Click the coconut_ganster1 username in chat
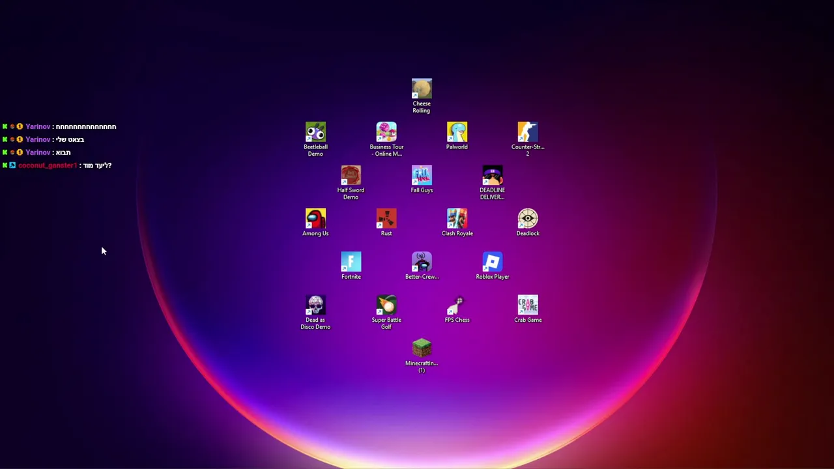Screen dimensions: 834x469 [47, 165]
